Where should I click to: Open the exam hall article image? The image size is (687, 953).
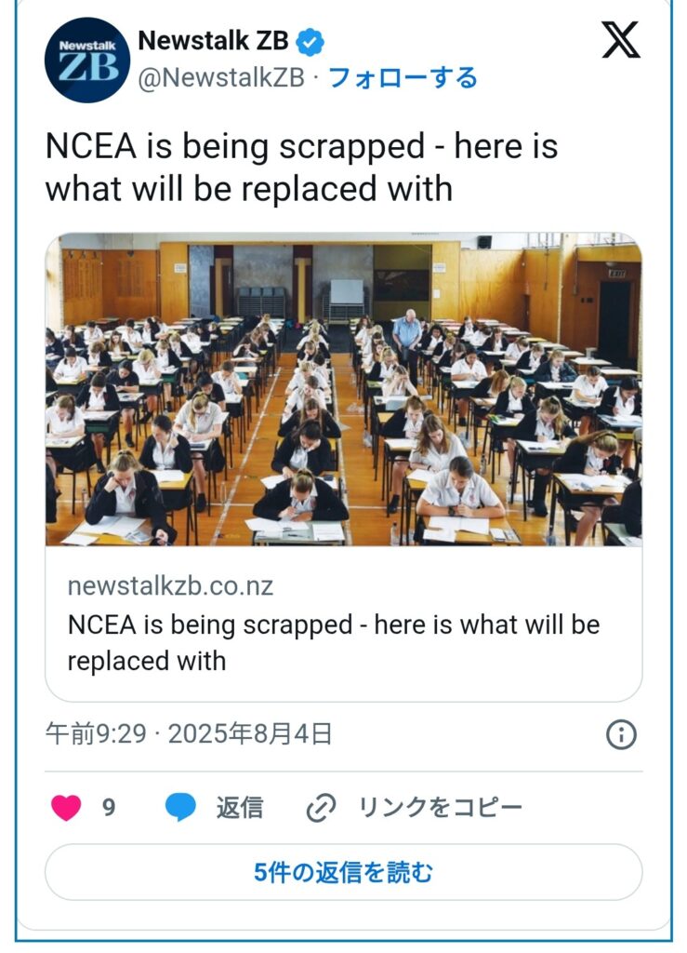point(343,389)
